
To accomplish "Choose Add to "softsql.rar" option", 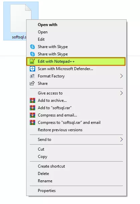I will coord(55,108).
